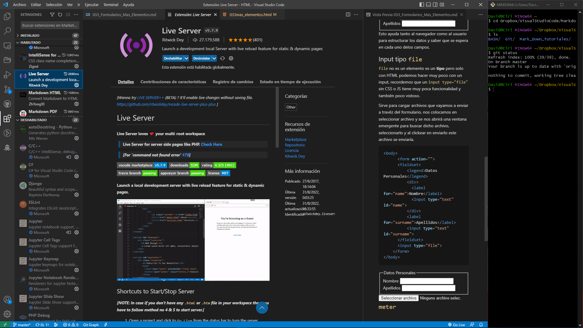This screenshot has height=328, width=583.
Task: Click the errors and warnings indicator in status bar
Action: 70,325
